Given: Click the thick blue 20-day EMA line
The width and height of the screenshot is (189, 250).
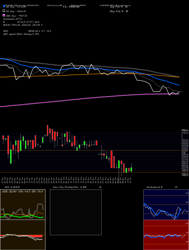Looking at the screenshot, I should click(89, 69).
